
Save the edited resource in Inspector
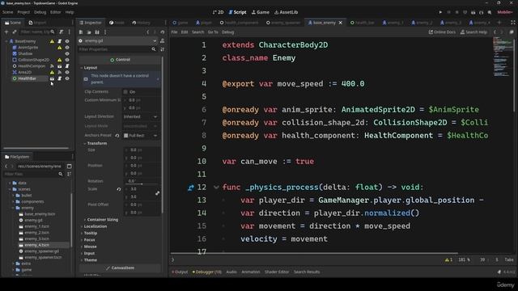point(97,32)
